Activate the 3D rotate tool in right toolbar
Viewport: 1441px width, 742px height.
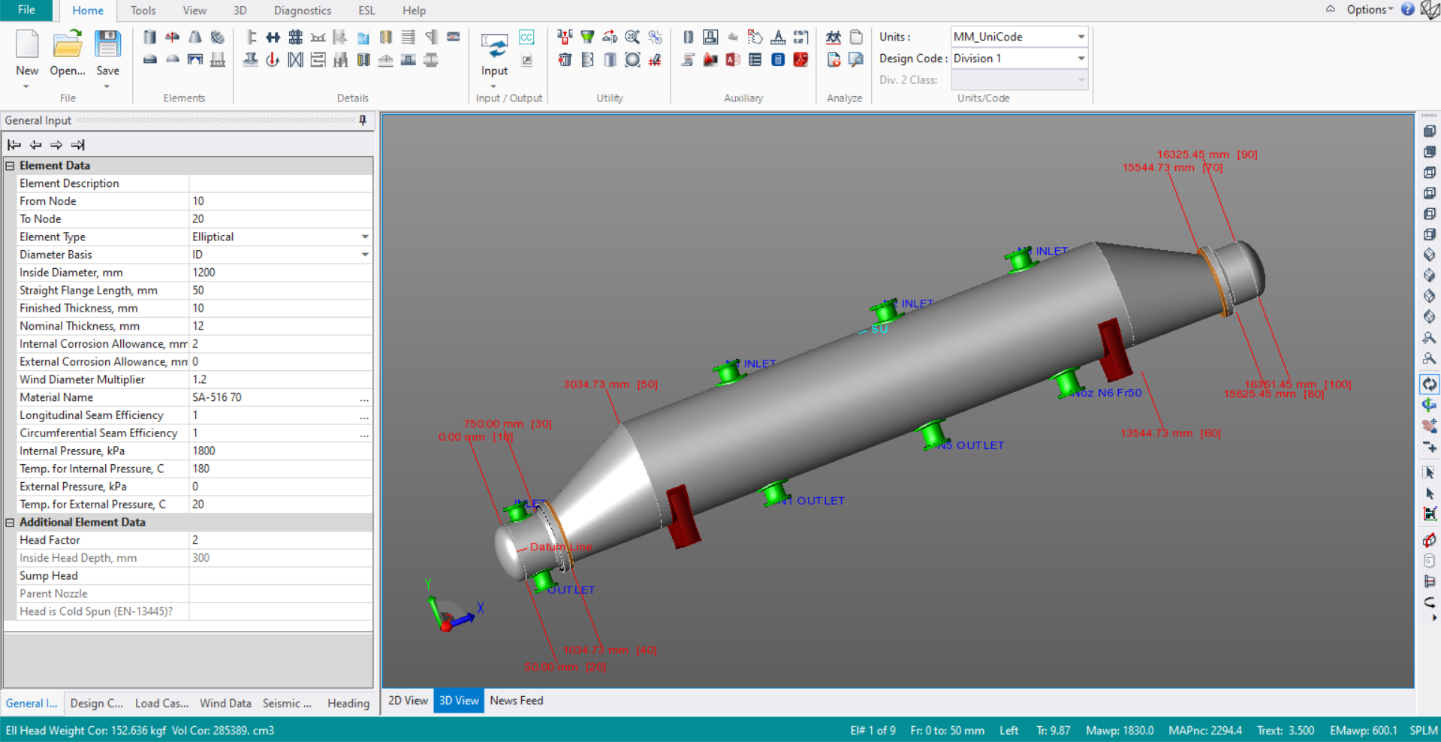1429,384
